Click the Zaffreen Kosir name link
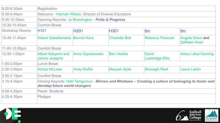 click(192, 42)
